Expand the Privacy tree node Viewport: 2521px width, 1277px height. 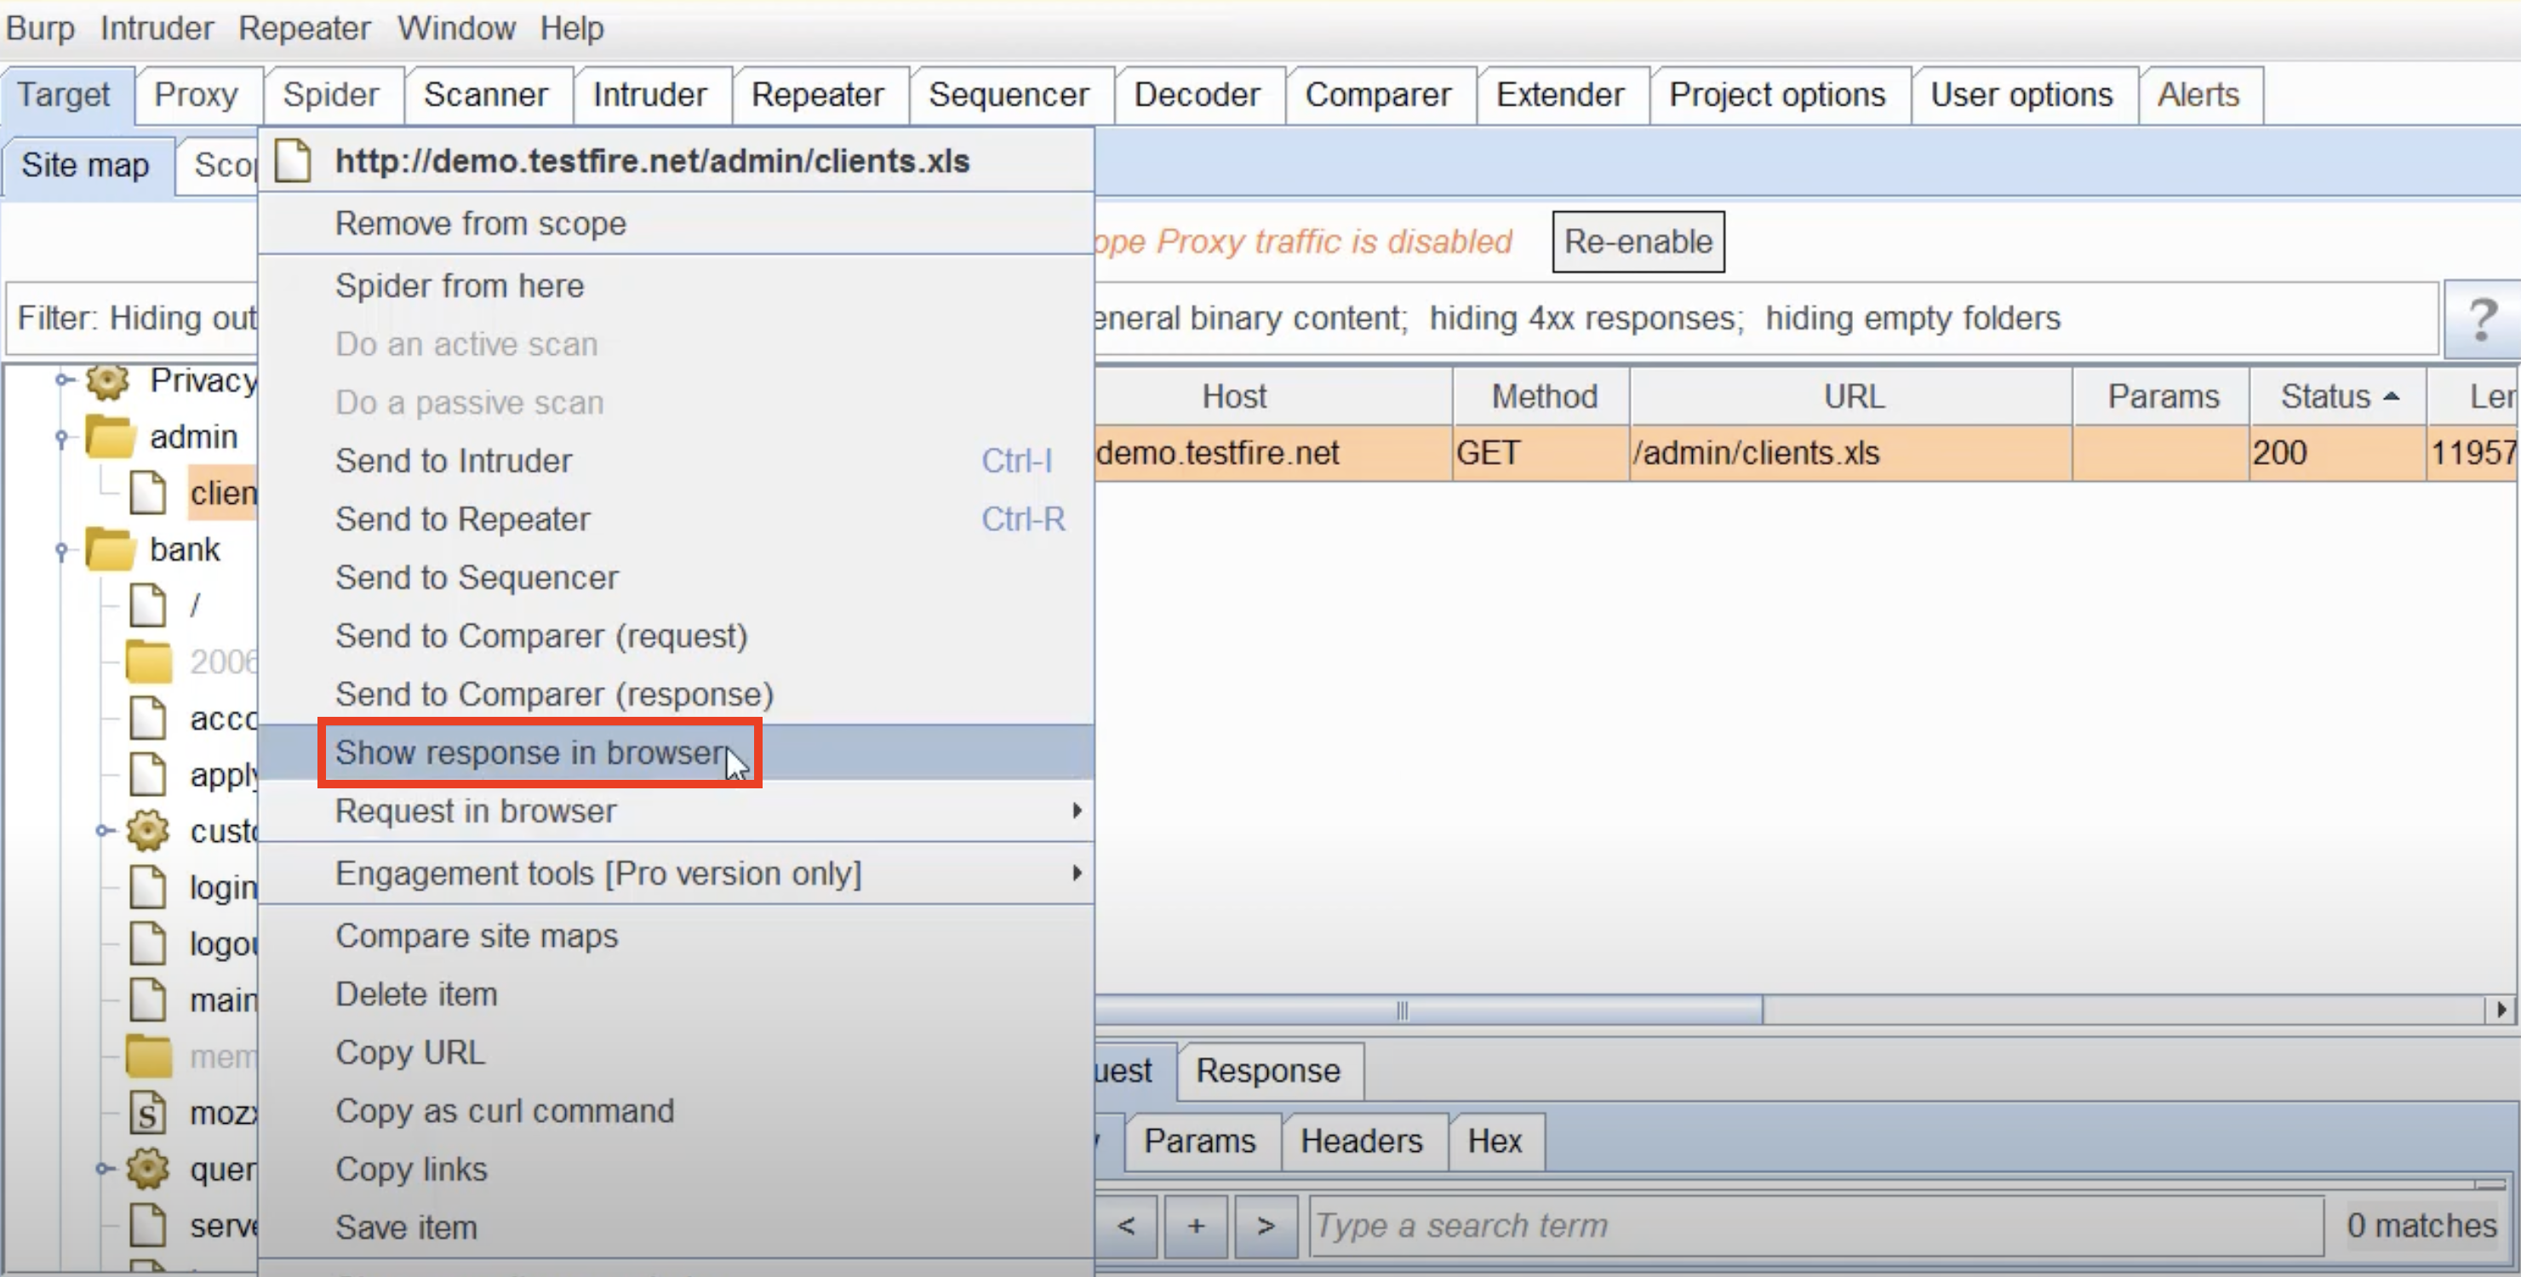[x=61, y=380]
